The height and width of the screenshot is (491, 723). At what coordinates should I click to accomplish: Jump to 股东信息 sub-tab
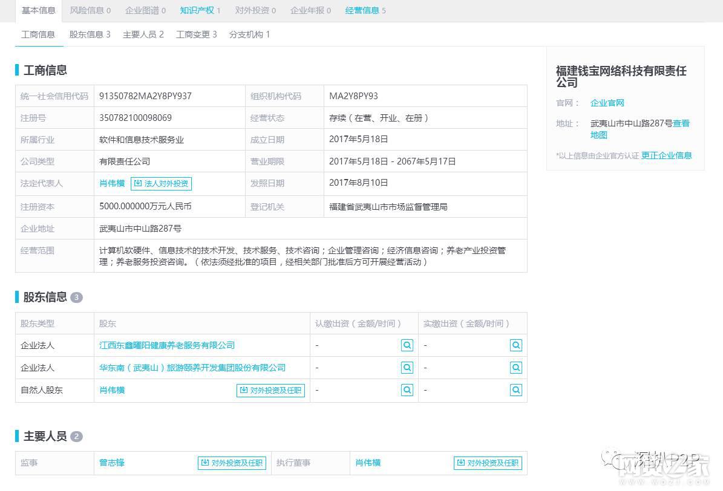coord(90,34)
